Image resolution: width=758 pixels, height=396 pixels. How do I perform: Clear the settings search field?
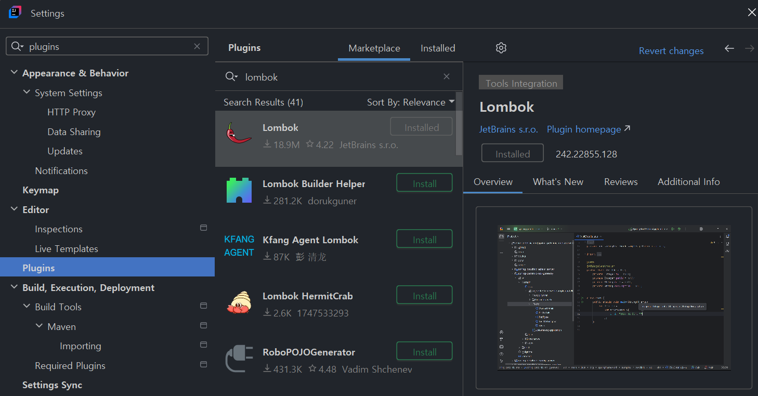click(197, 46)
